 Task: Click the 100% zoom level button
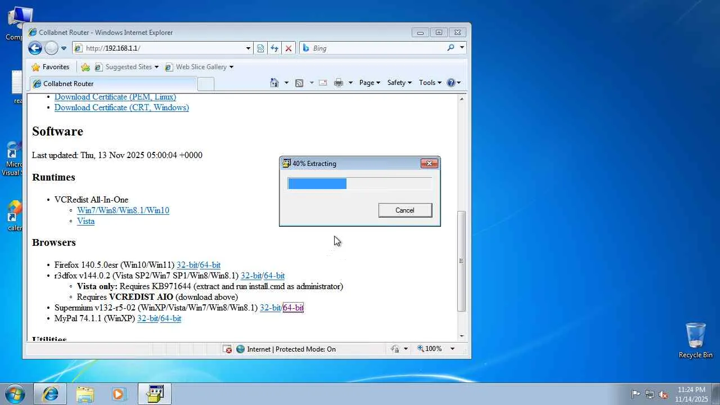pyautogui.click(x=429, y=349)
